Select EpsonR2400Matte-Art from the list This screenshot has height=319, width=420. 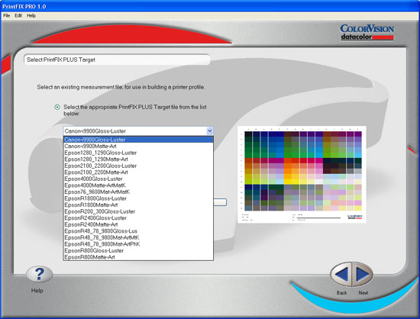point(138,224)
